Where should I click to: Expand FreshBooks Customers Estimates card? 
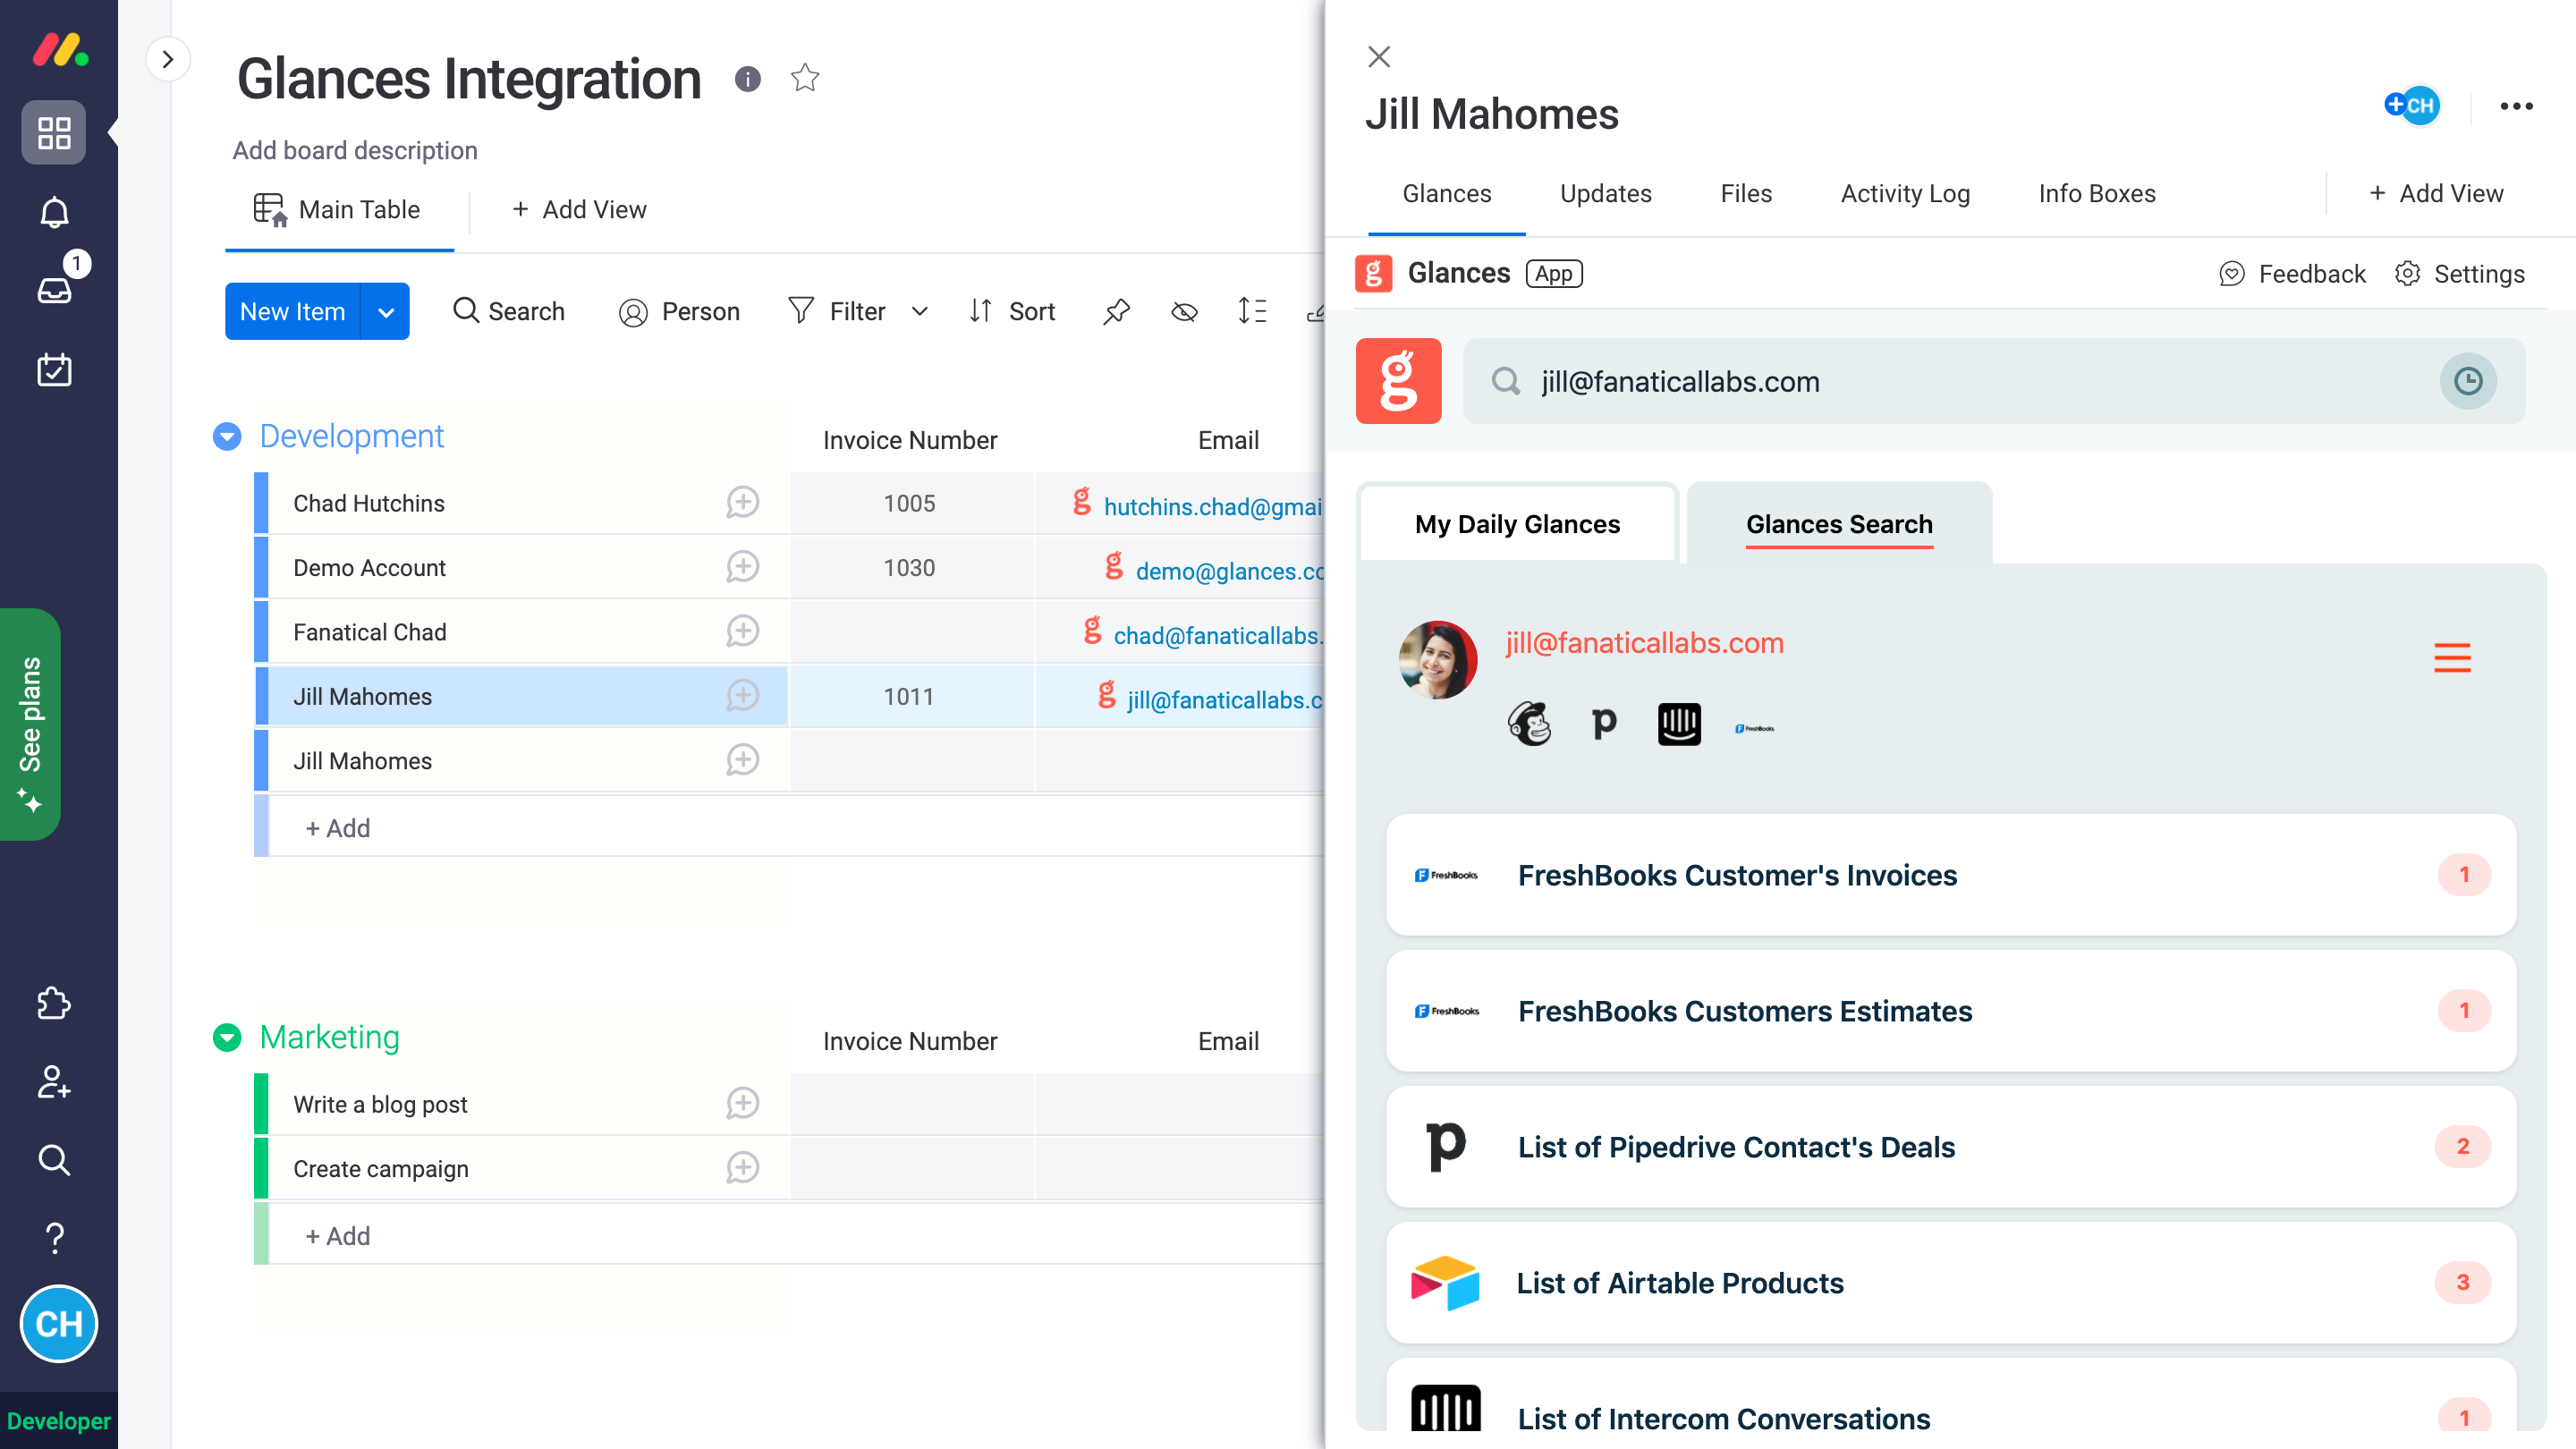point(1951,1011)
